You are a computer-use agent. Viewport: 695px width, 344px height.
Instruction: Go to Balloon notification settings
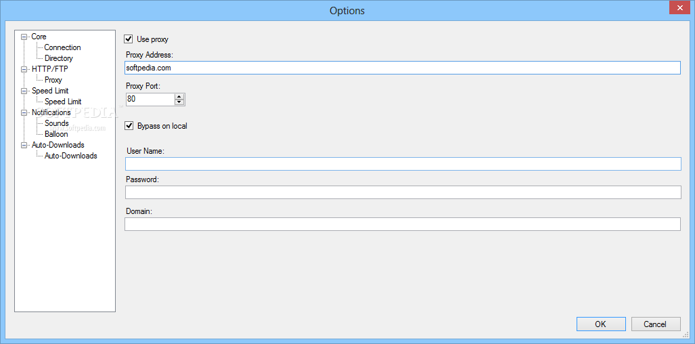pyautogui.click(x=56, y=134)
